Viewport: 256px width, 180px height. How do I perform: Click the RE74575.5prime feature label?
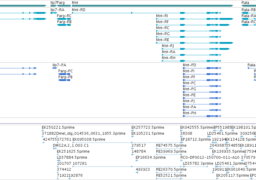tap(171, 145)
